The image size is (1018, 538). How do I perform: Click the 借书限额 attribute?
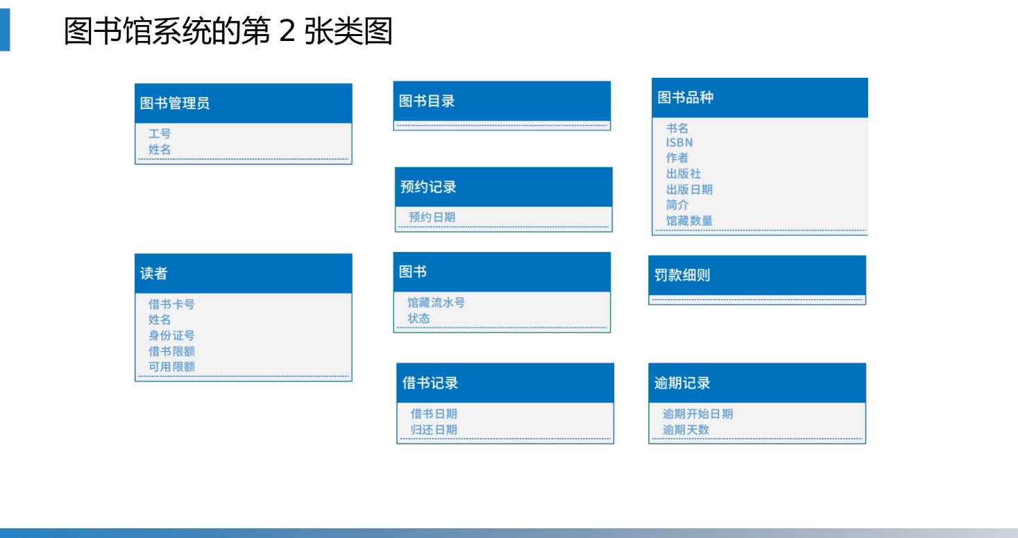[171, 351]
